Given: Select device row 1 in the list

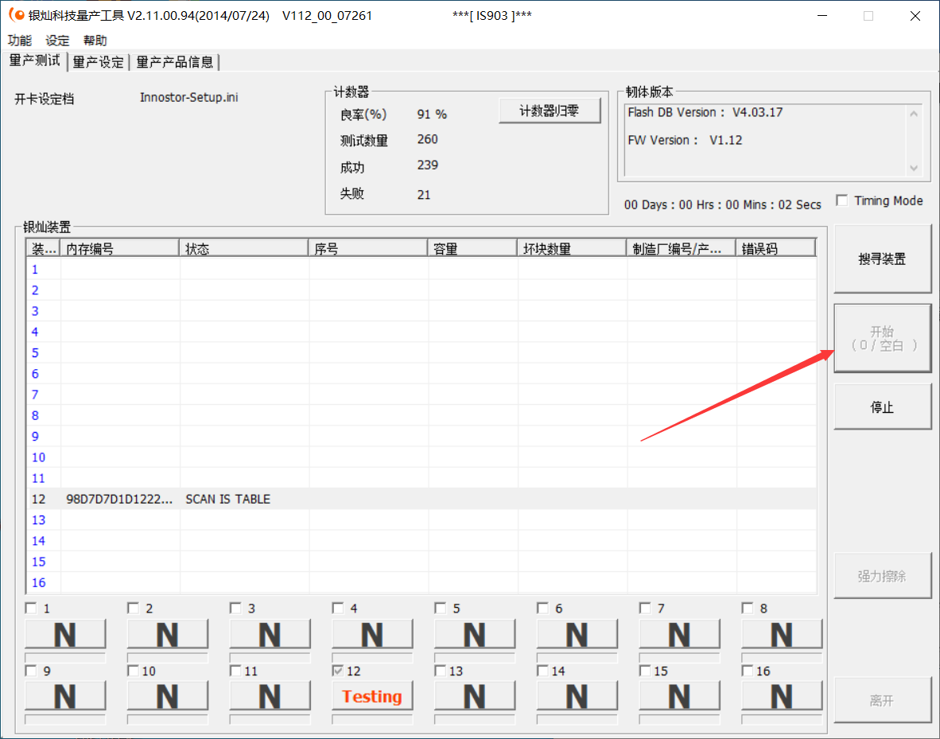Looking at the screenshot, I should pos(422,270).
